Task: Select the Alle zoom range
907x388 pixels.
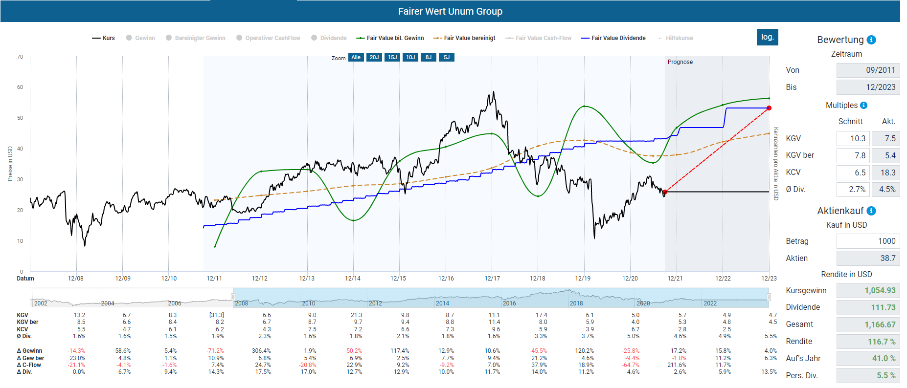Action: (x=356, y=58)
